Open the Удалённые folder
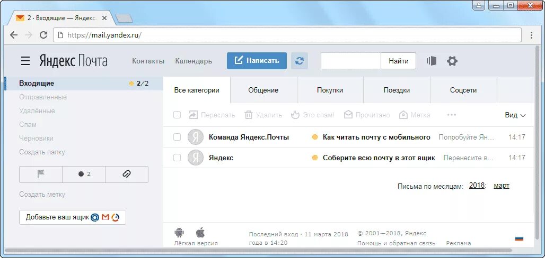This screenshot has width=545, height=258. 37,111
